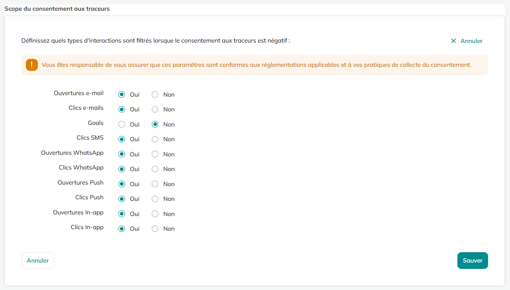Click the Ouvertures In-app label
Screen dimensions: 510x290
pyautogui.click(x=78, y=212)
